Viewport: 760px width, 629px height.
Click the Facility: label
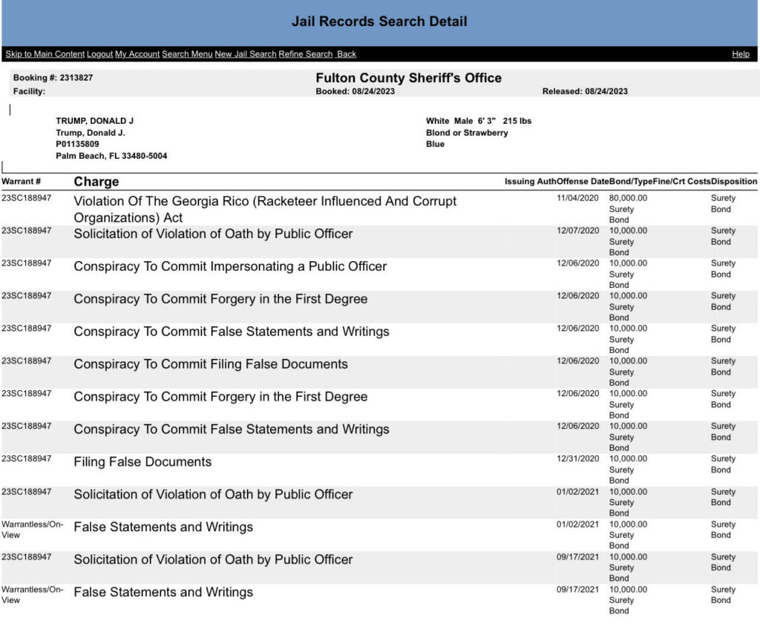(x=29, y=91)
